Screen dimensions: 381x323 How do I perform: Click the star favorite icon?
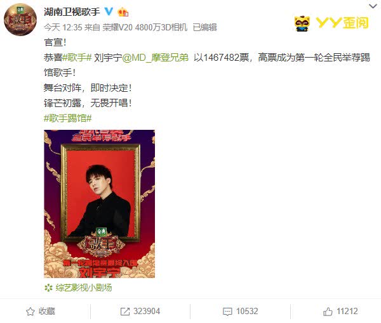(30, 312)
